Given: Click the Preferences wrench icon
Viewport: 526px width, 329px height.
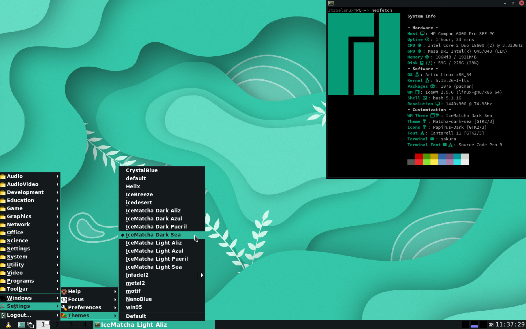Looking at the screenshot, I should 64,308.
